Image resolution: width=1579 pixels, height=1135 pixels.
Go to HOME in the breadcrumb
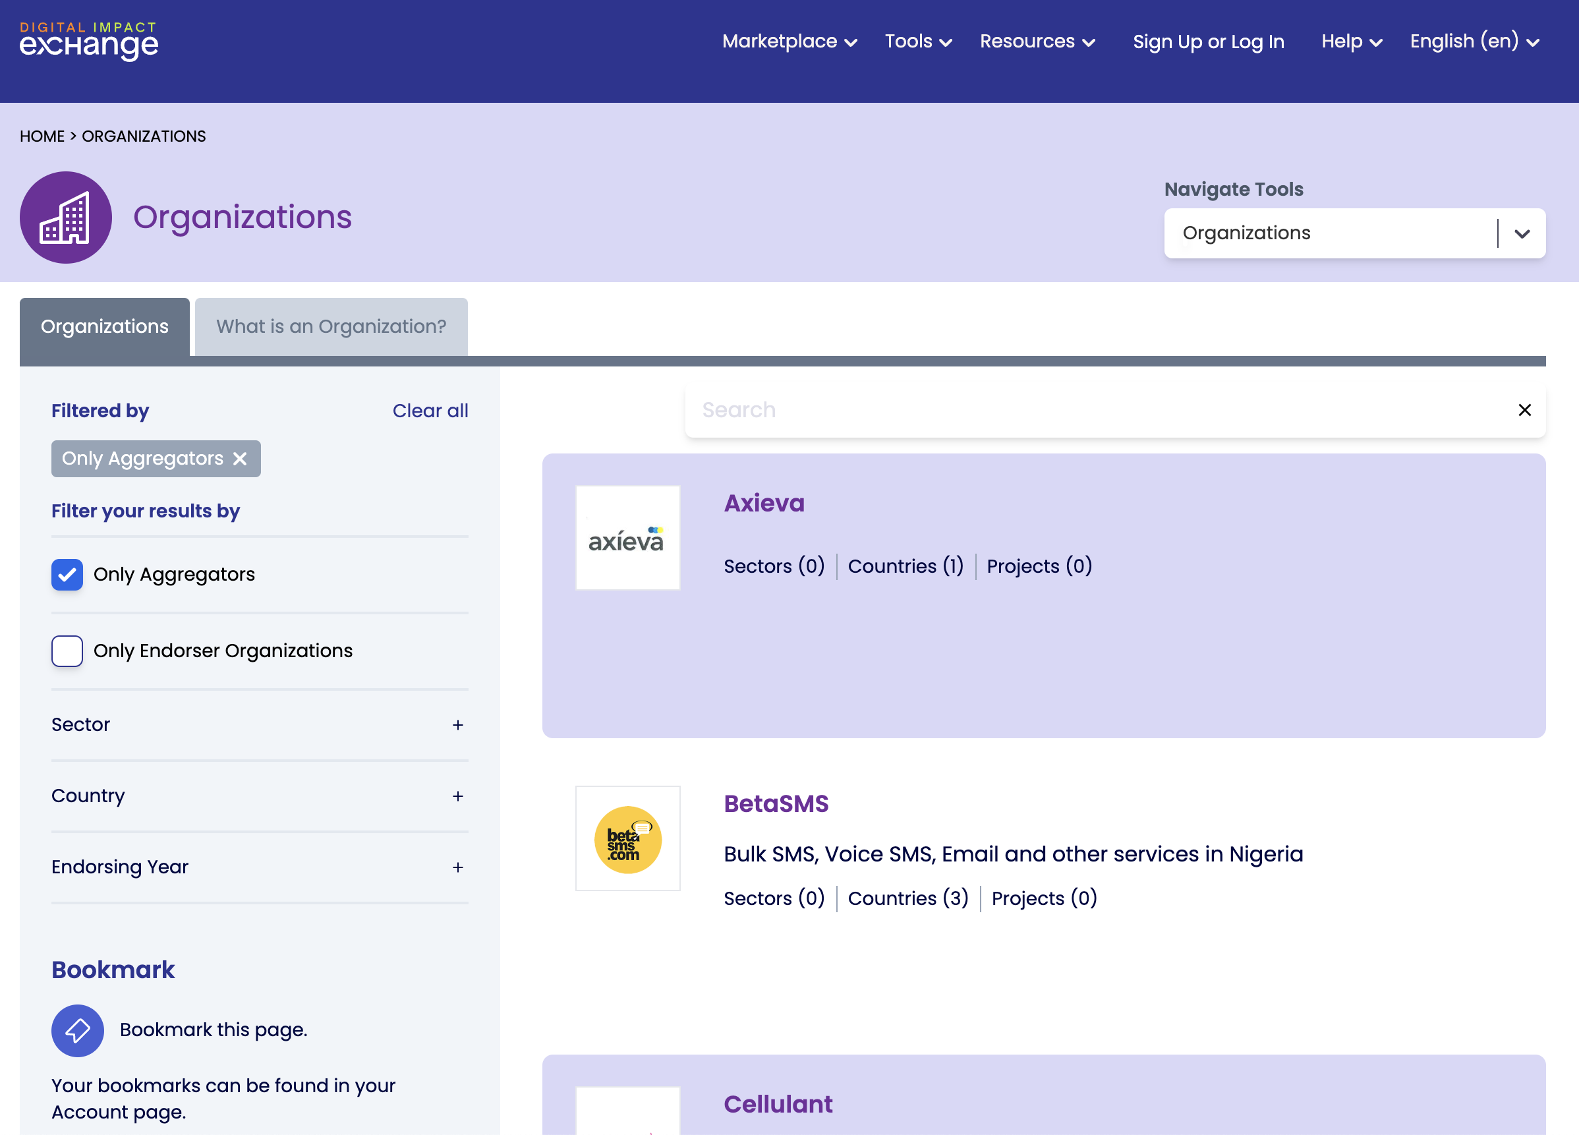pos(42,136)
